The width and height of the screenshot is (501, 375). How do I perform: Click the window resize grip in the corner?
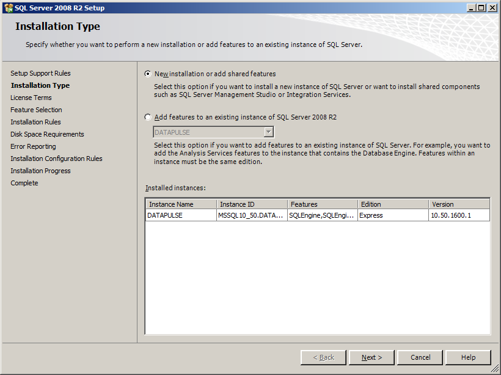495,369
